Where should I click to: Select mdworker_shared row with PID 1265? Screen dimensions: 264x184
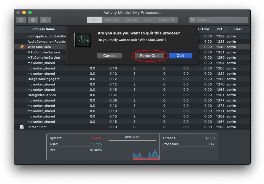click(132, 69)
